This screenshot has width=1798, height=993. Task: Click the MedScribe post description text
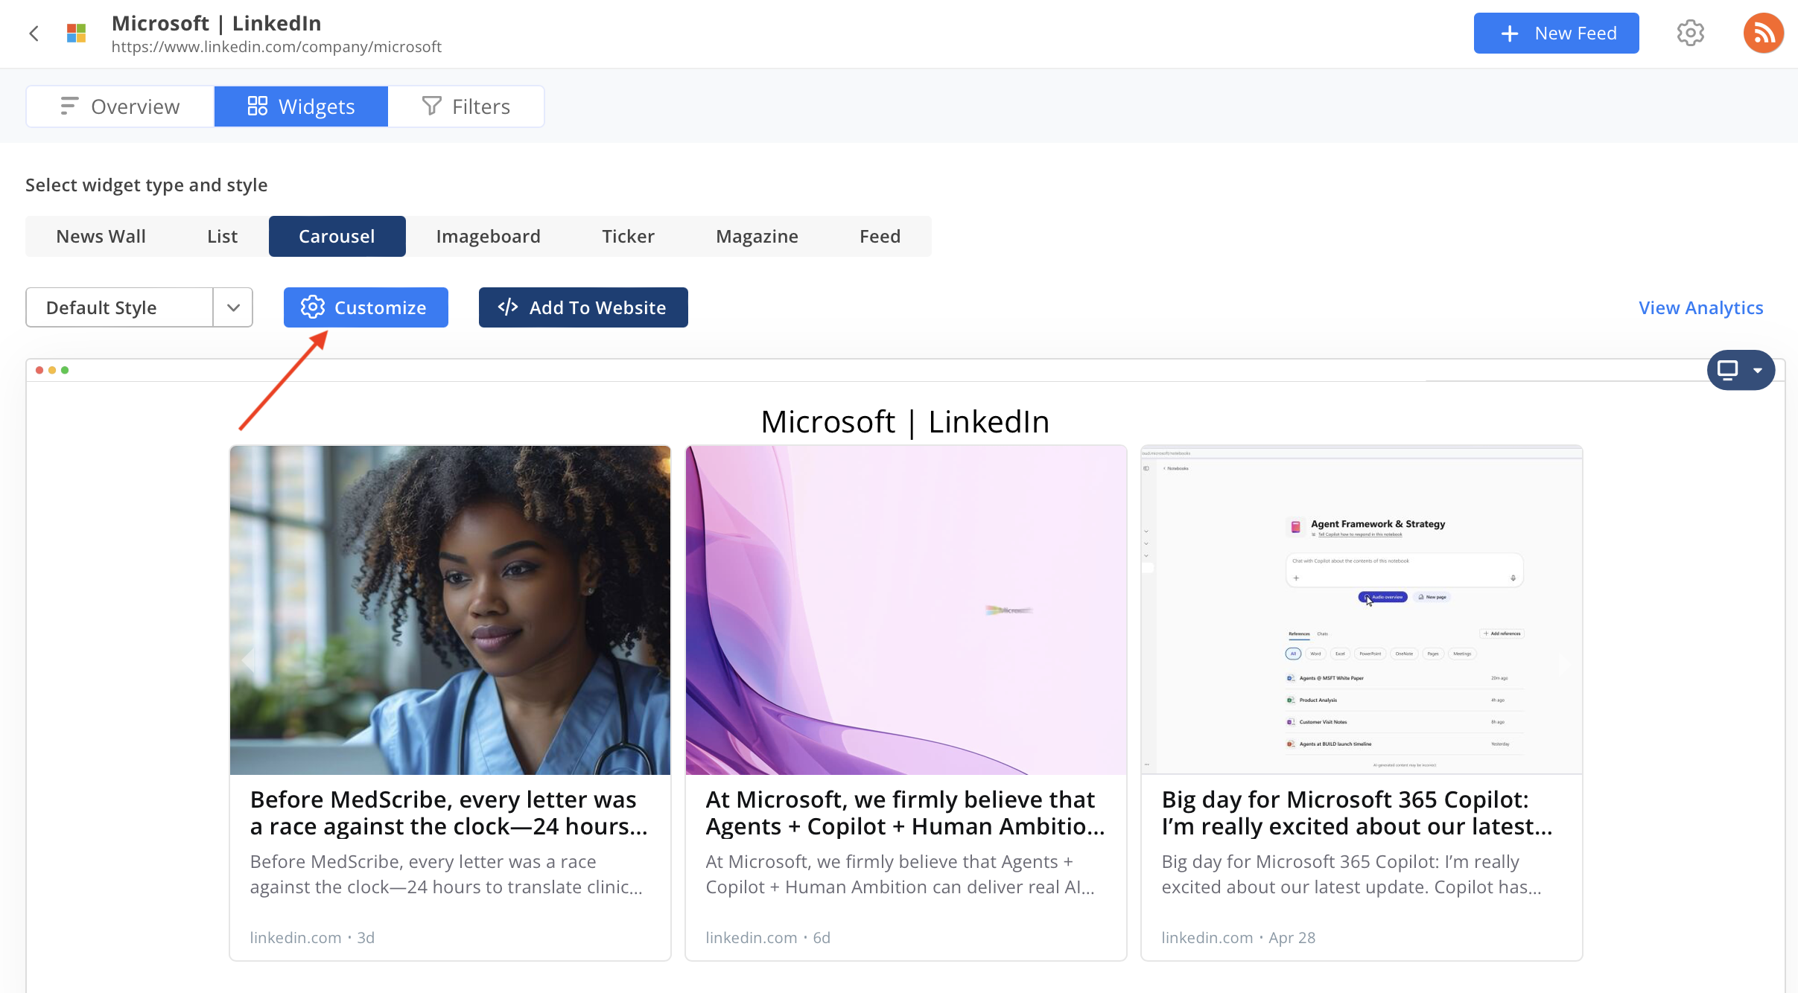click(x=446, y=875)
